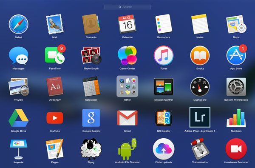Open the Zipeg sheep app
Image resolution: width=255 pixels, height=168 pixels.
click(91, 149)
